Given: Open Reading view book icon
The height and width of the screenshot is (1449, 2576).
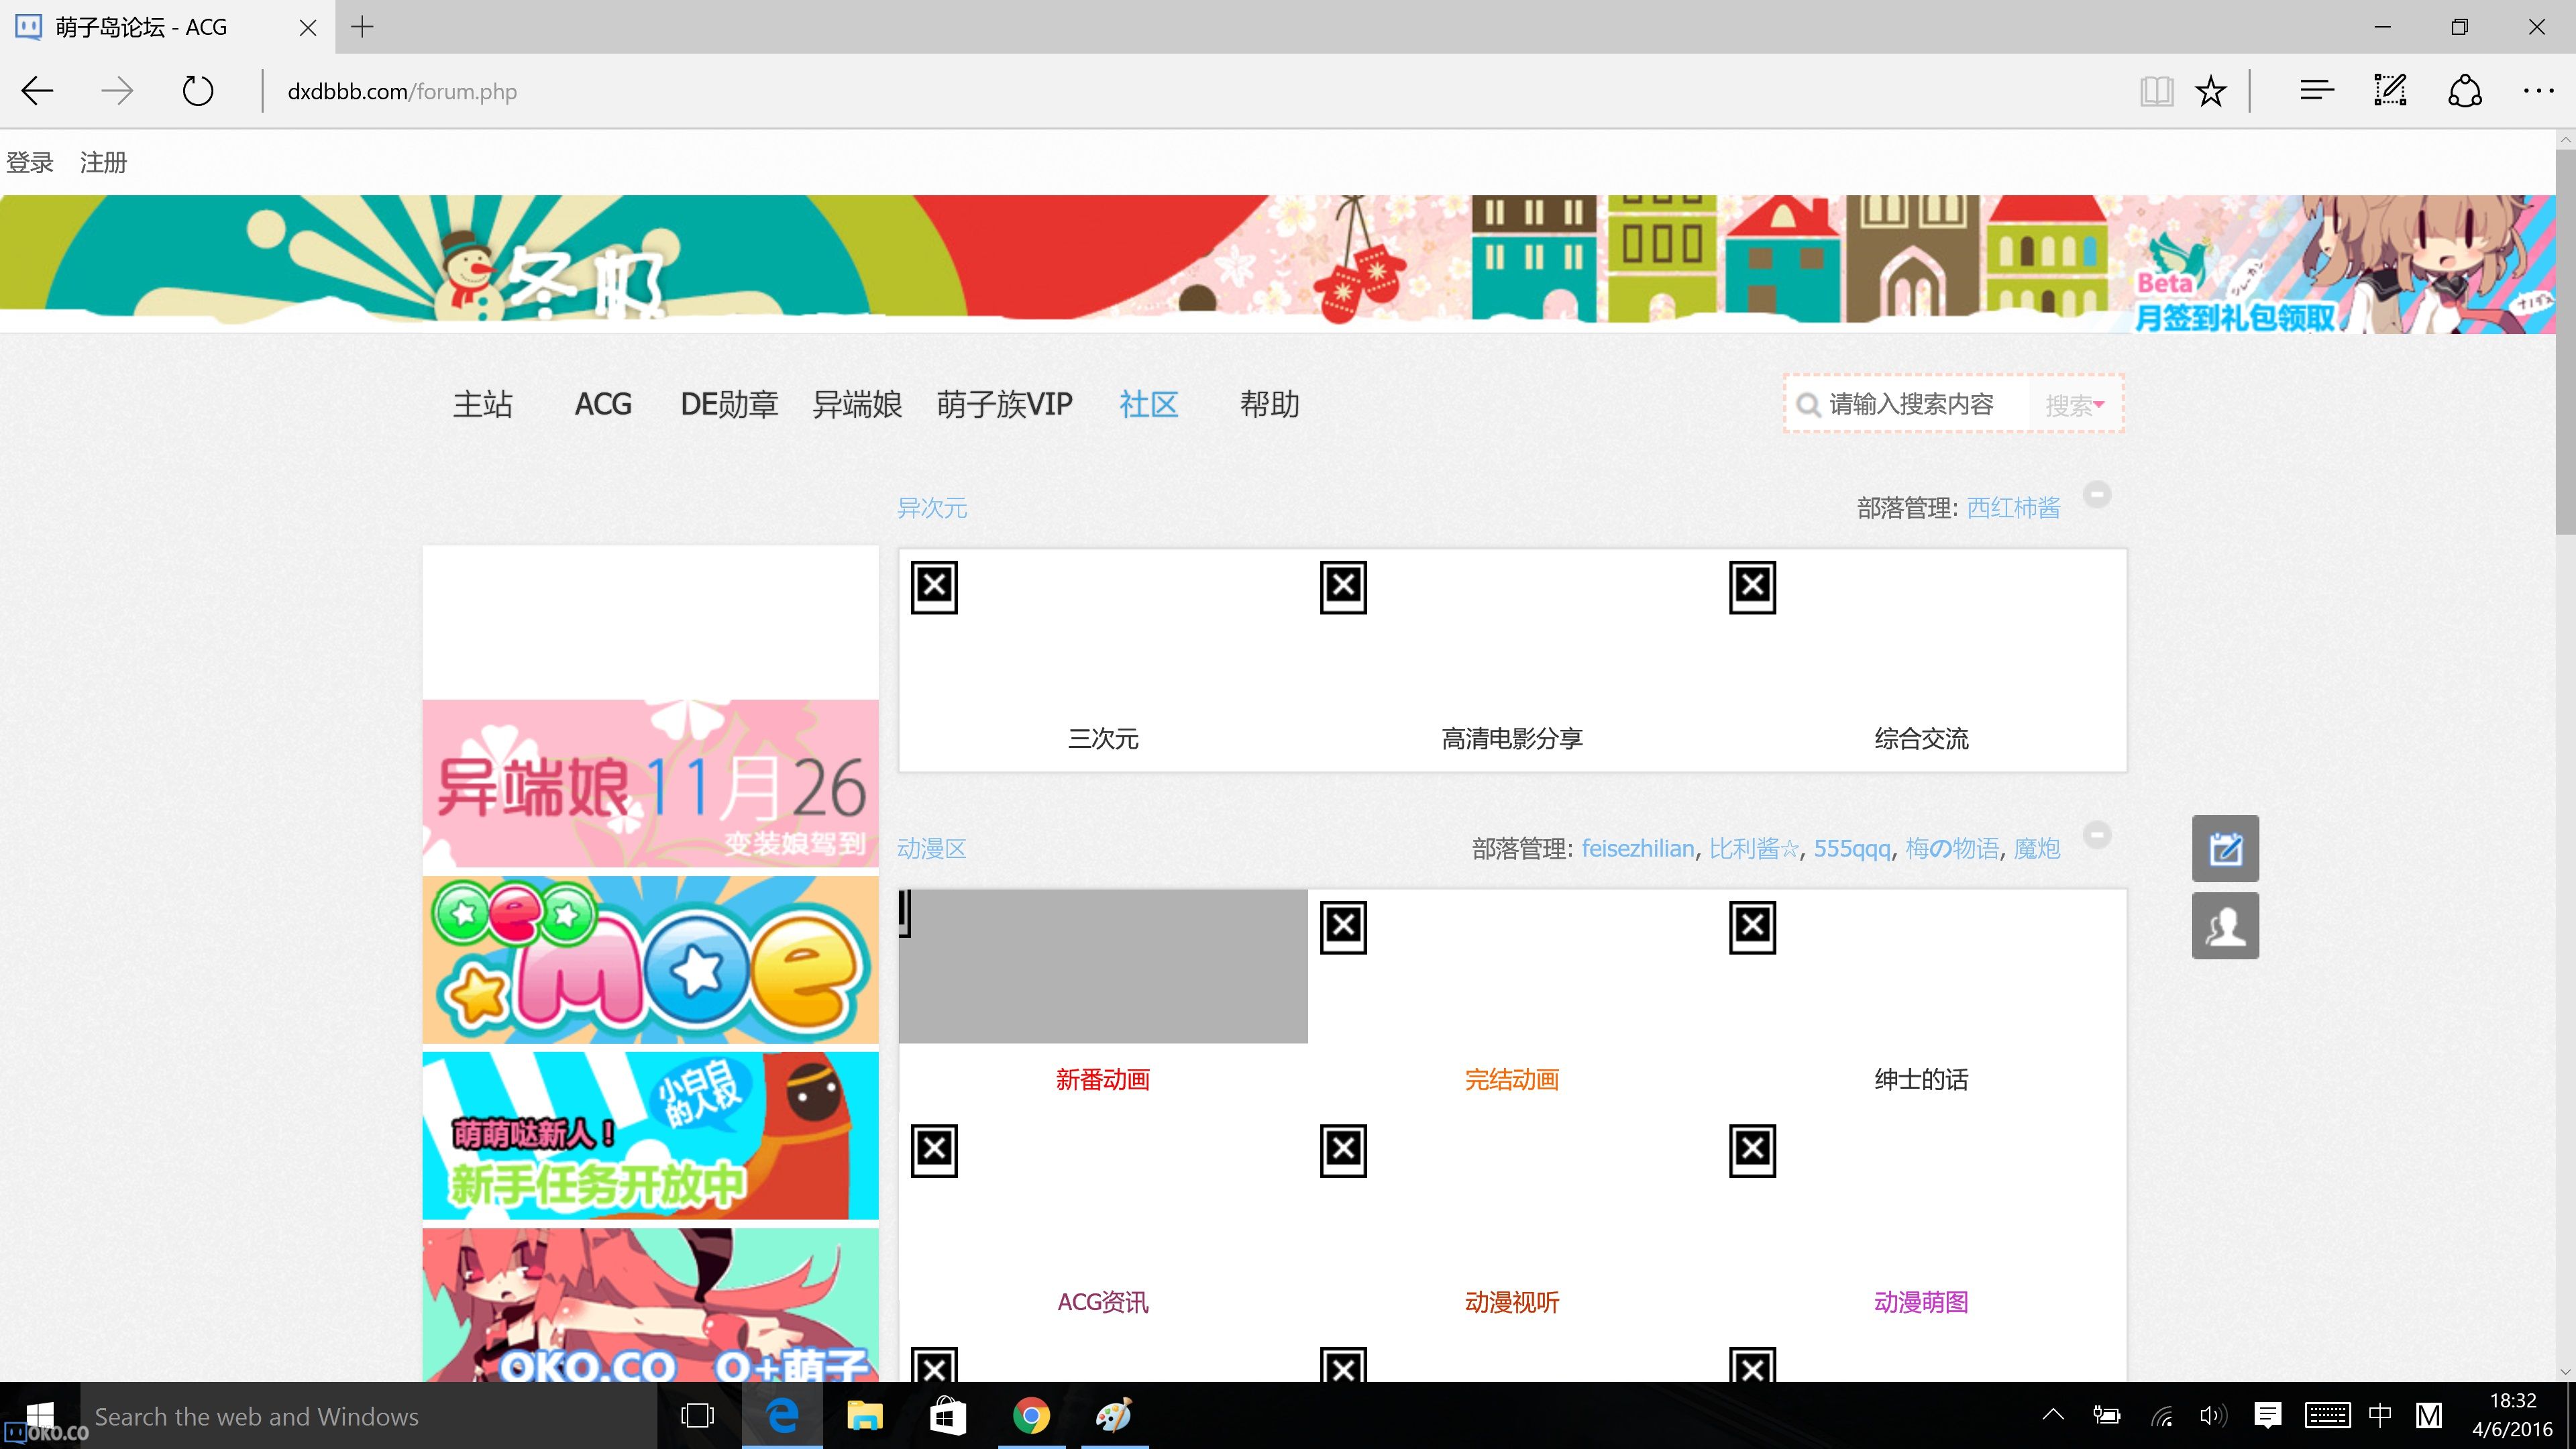Looking at the screenshot, I should pyautogui.click(x=2157, y=91).
